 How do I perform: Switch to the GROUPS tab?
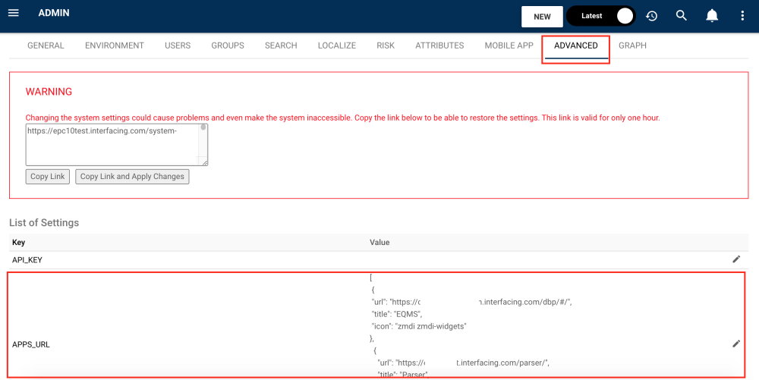[x=228, y=46]
